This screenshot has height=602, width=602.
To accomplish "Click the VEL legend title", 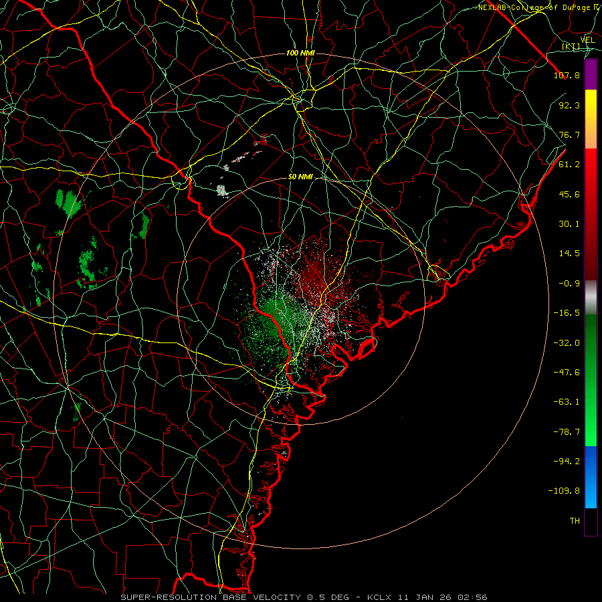I will [x=587, y=40].
